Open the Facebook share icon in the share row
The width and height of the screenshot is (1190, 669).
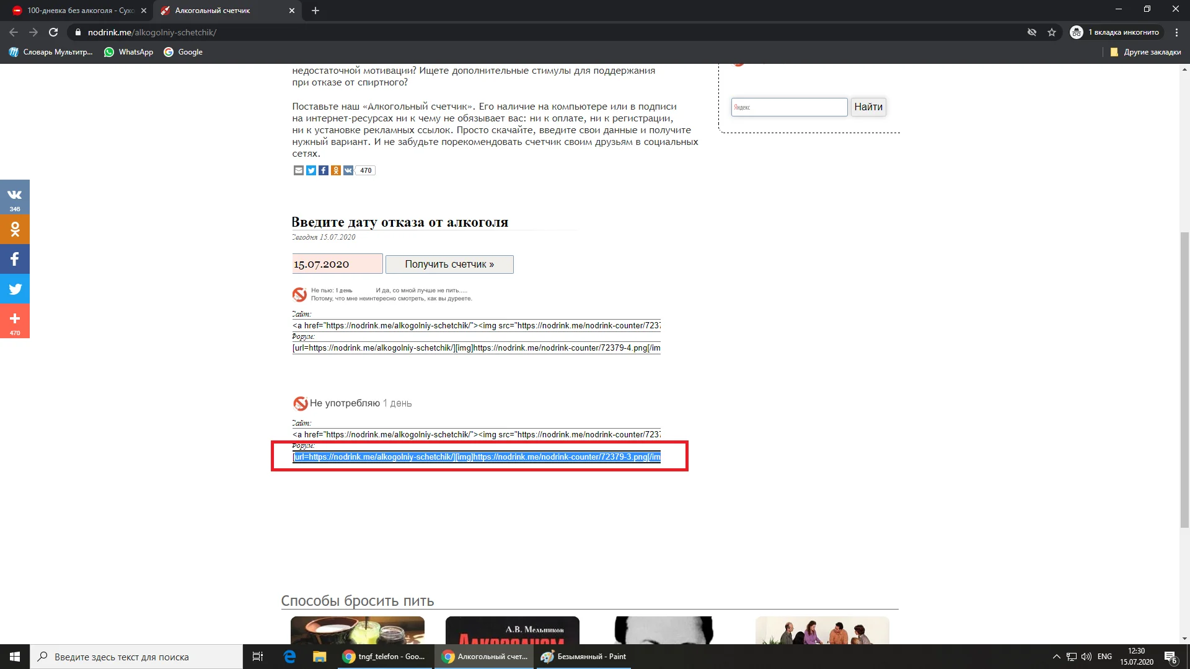[x=324, y=170]
